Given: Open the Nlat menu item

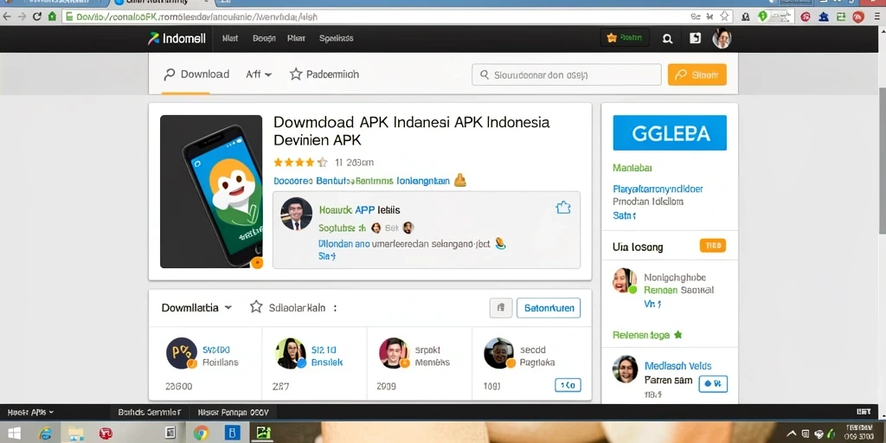Looking at the screenshot, I should coord(230,38).
